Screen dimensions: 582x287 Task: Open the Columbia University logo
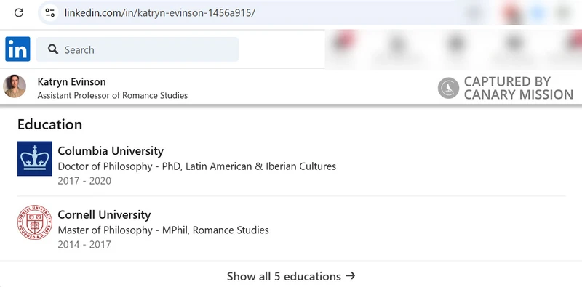tap(34, 158)
